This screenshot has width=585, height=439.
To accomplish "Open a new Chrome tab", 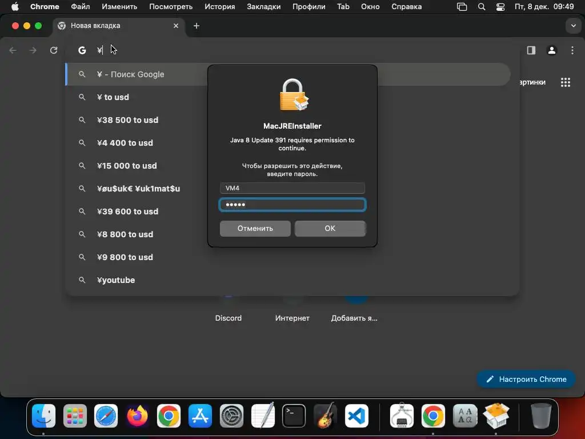I will coord(197,26).
